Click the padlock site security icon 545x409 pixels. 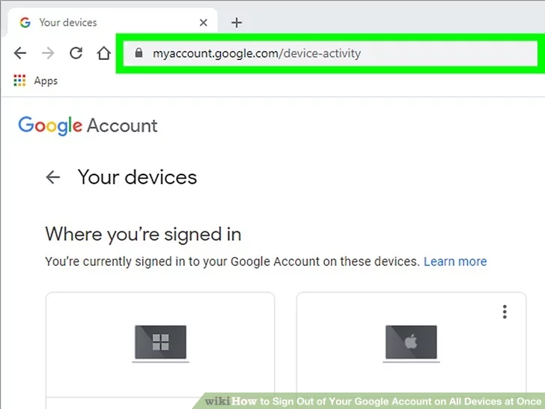click(138, 53)
